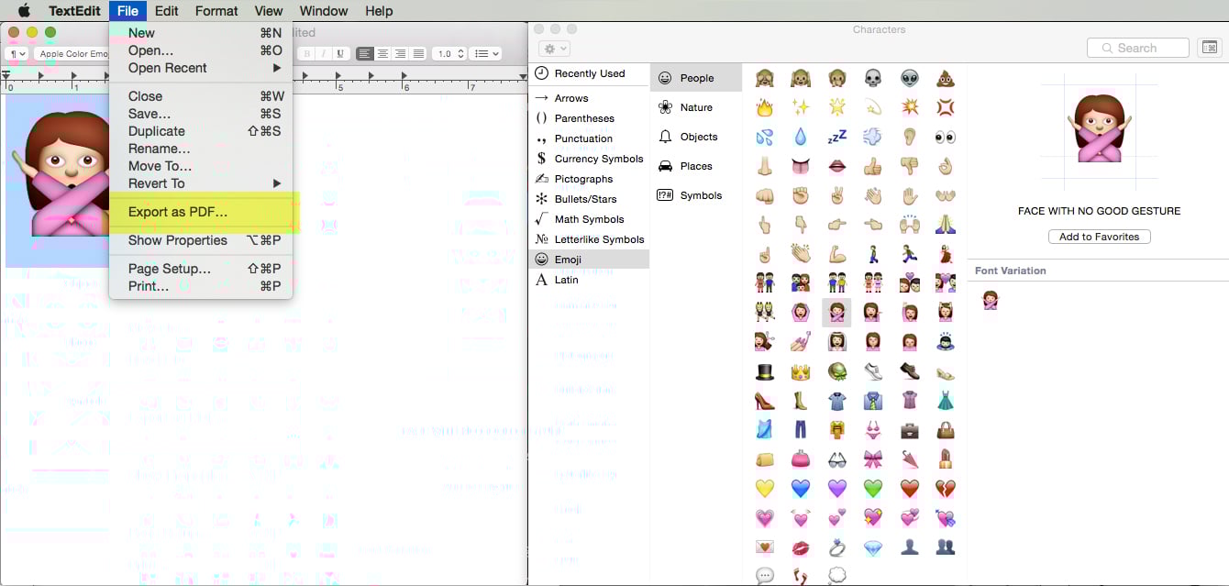Pick the gold crown emoji
The image size is (1229, 586).
coord(801,371)
